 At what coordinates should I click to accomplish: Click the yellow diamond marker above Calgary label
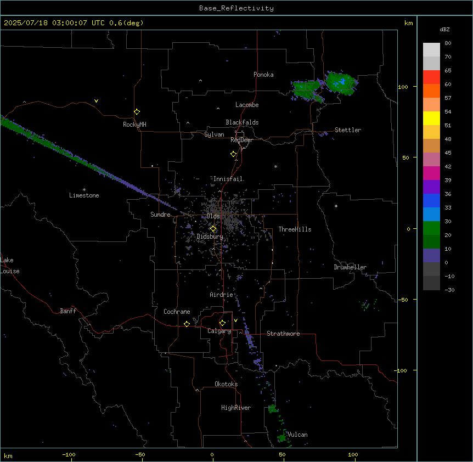(x=222, y=323)
